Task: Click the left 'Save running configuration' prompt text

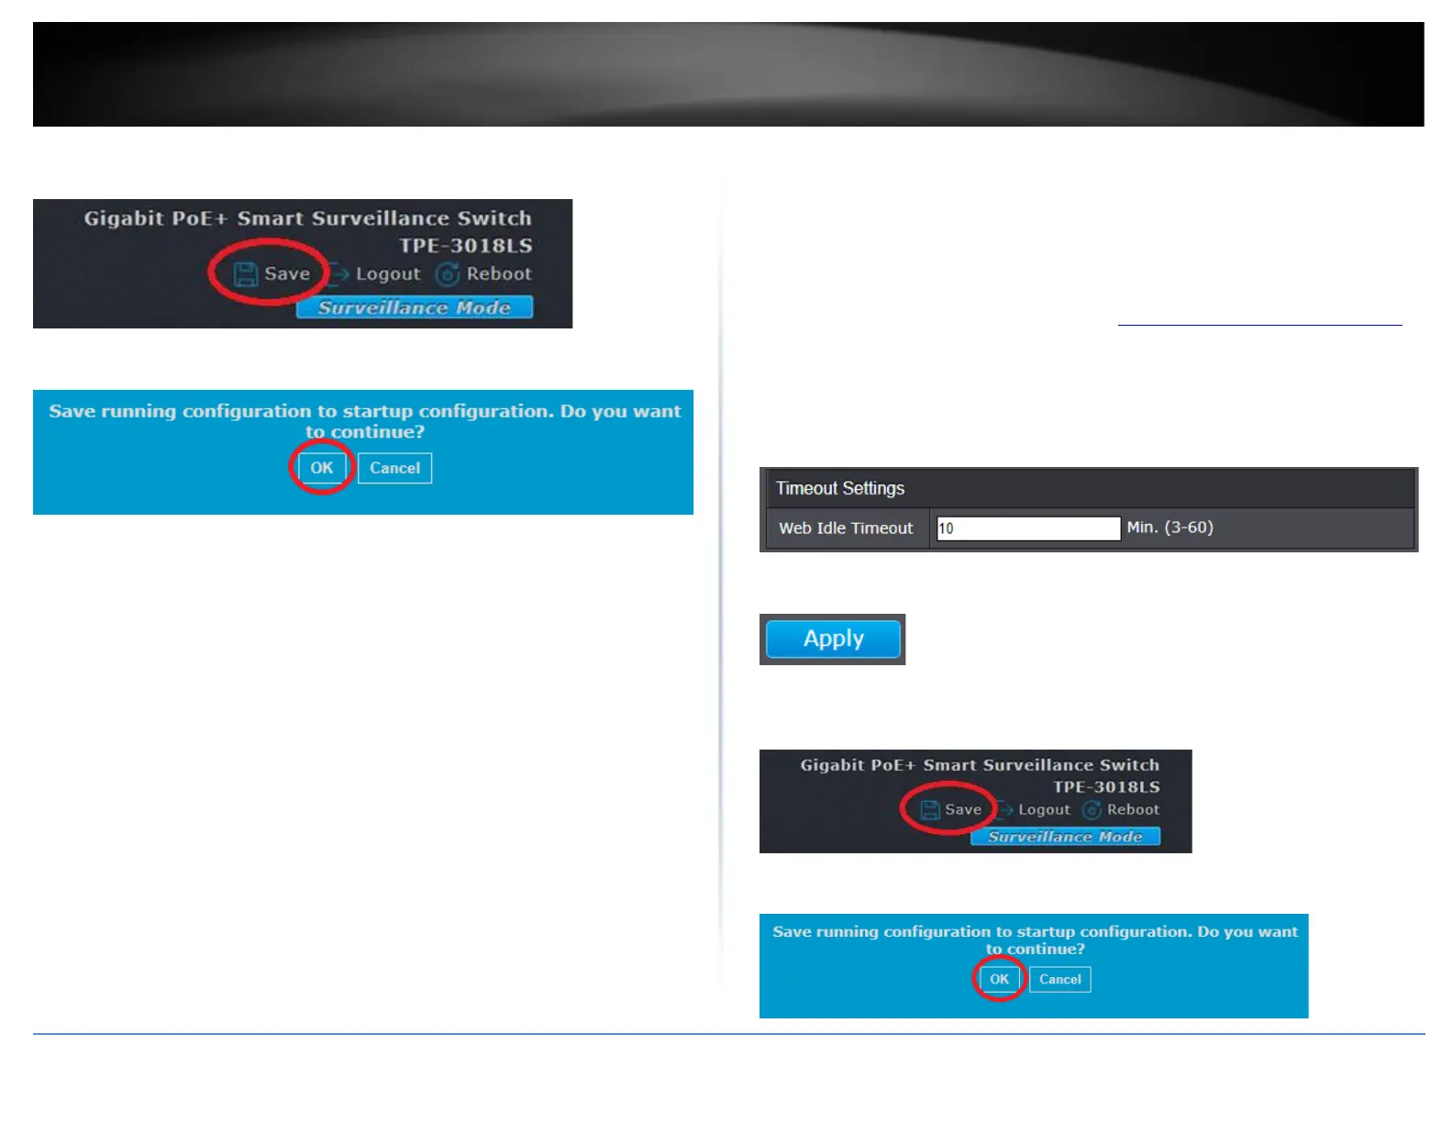Action: [x=365, y=421]
